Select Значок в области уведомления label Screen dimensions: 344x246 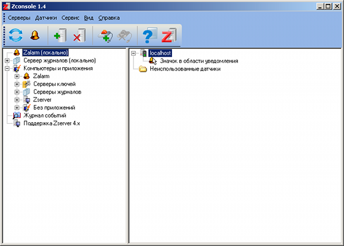pos(199,61)
